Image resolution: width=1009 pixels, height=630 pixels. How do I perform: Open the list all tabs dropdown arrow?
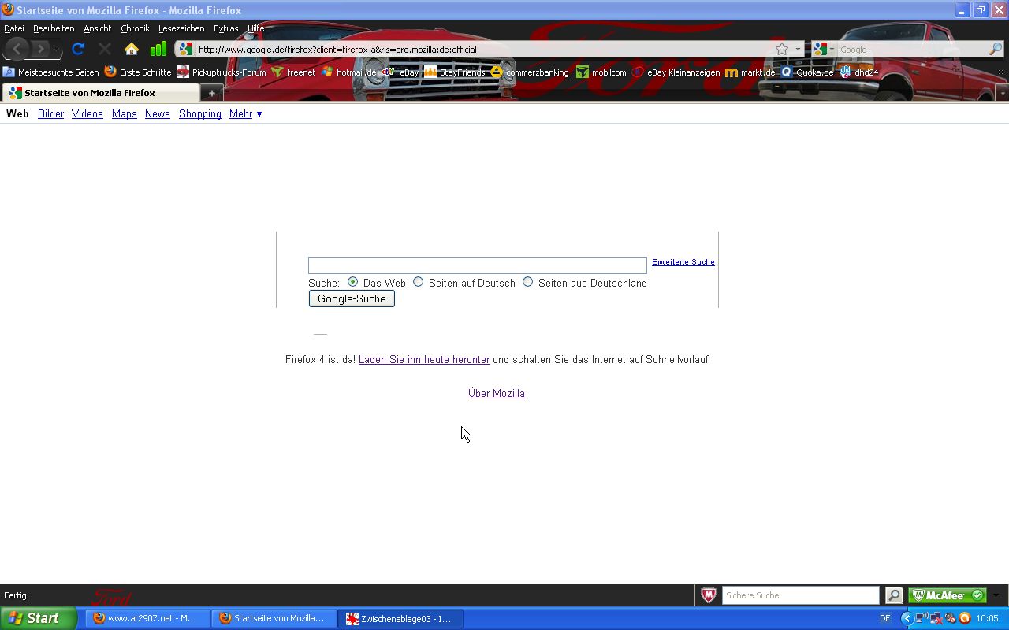coord(1002,93)
